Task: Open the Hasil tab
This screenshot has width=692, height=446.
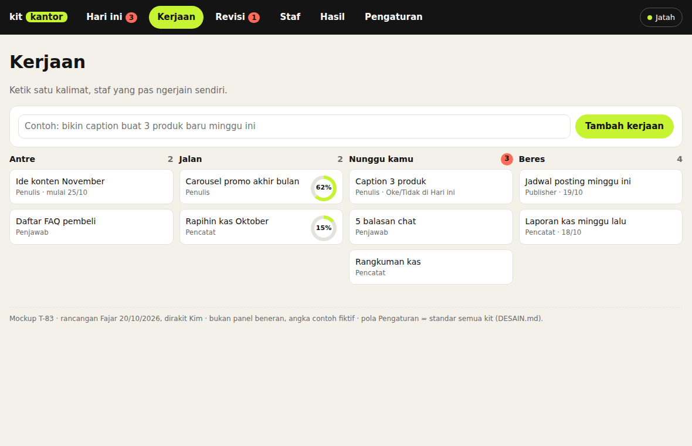Action: pos(333,17)
